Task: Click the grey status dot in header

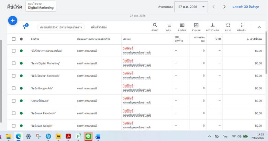Action: coord(21,39)
